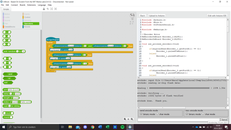Select the shrink (inward arrows) tool

pyautogui.click(x=55, y=9)
